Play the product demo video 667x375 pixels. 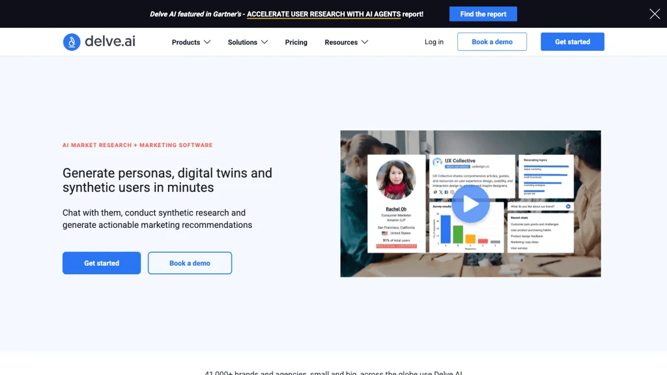470,204
